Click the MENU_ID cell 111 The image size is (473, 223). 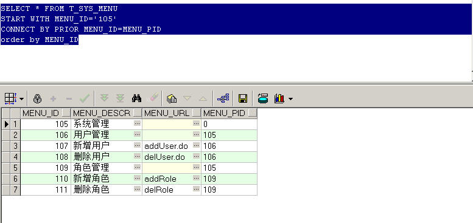click(46, 190)
